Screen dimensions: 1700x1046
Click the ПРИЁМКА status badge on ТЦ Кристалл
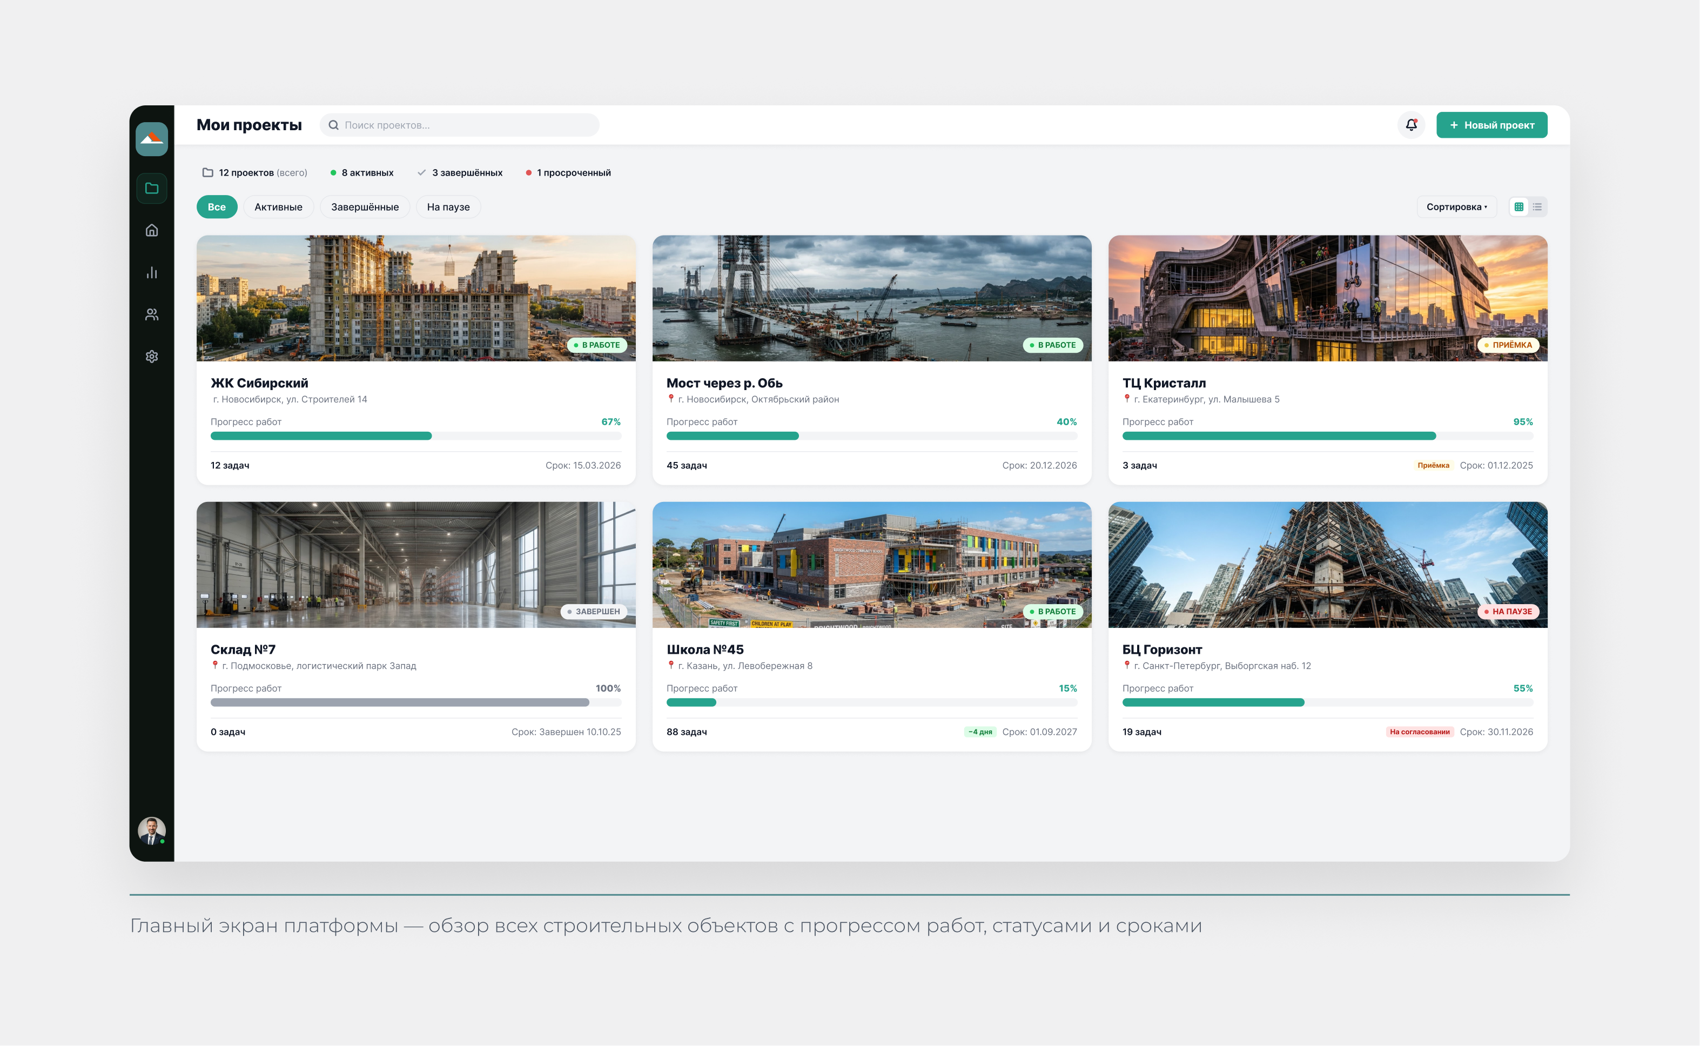click(x=1508, y=345)
